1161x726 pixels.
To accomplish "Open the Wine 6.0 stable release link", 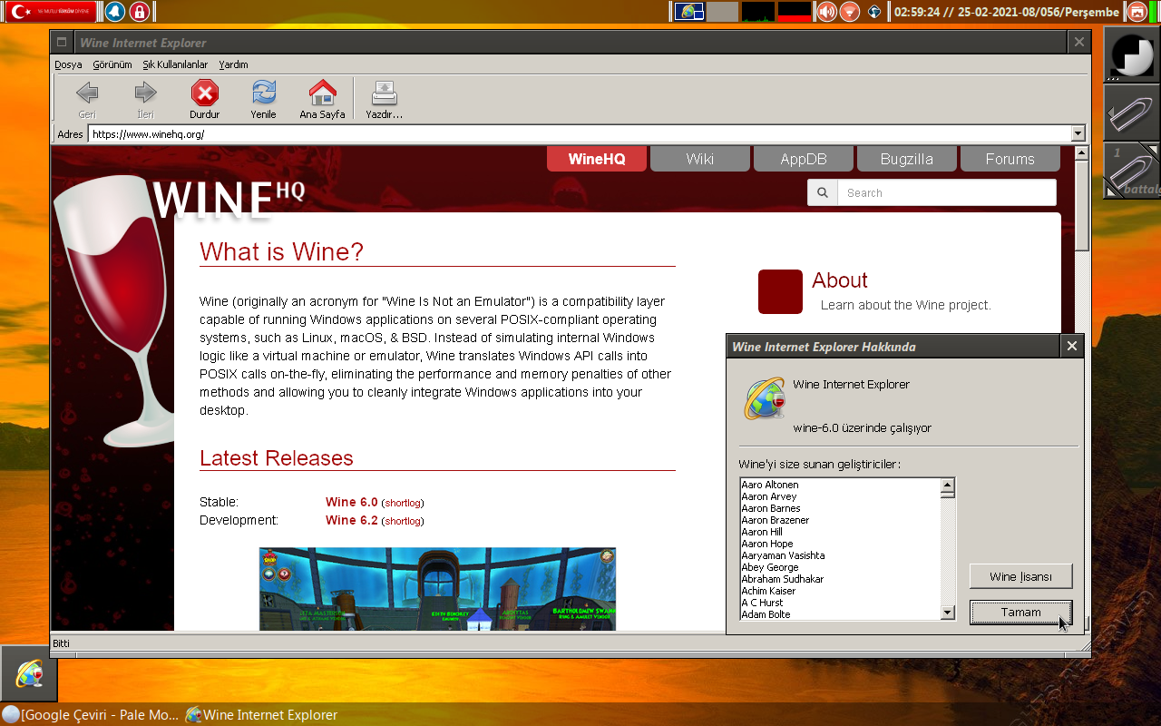I will click(x=352, y=502).
